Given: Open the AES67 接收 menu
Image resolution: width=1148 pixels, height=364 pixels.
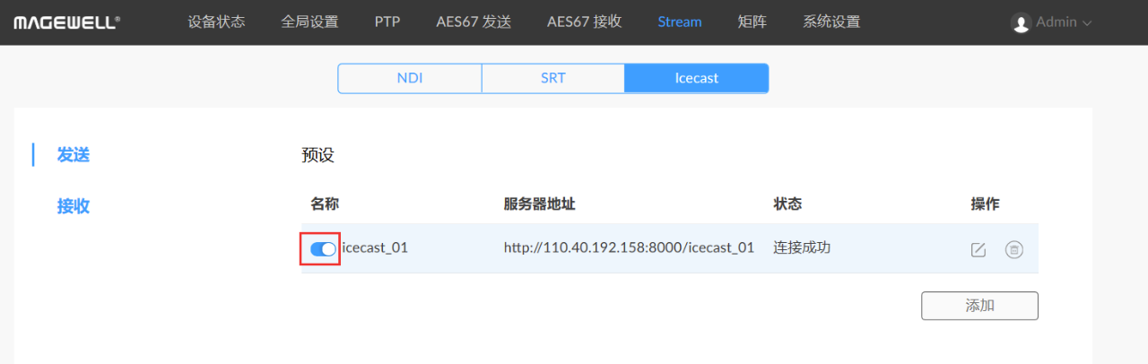Looking at the screenshot, I should pyautogui.click(x=584, y=22).
